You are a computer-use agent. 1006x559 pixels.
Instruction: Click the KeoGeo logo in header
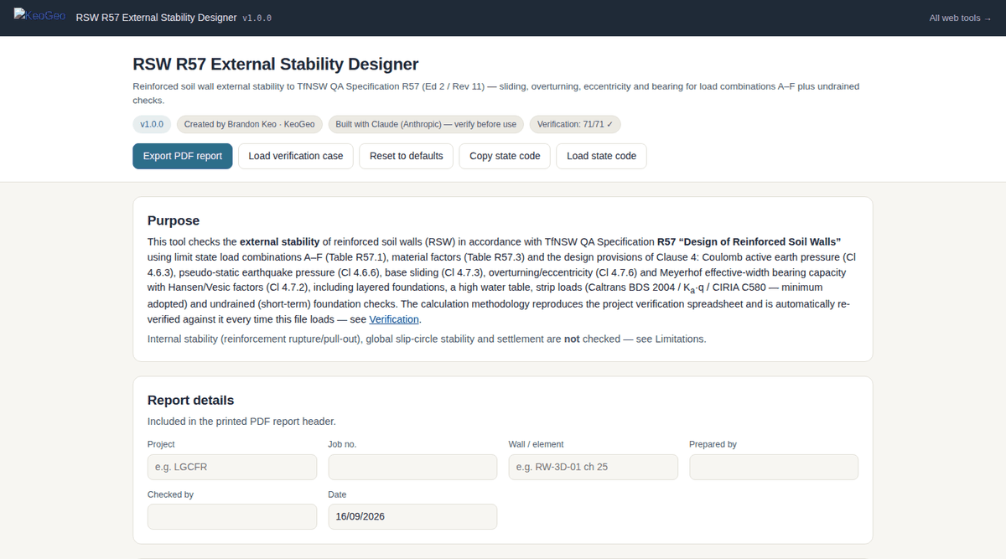coord(40,17)
